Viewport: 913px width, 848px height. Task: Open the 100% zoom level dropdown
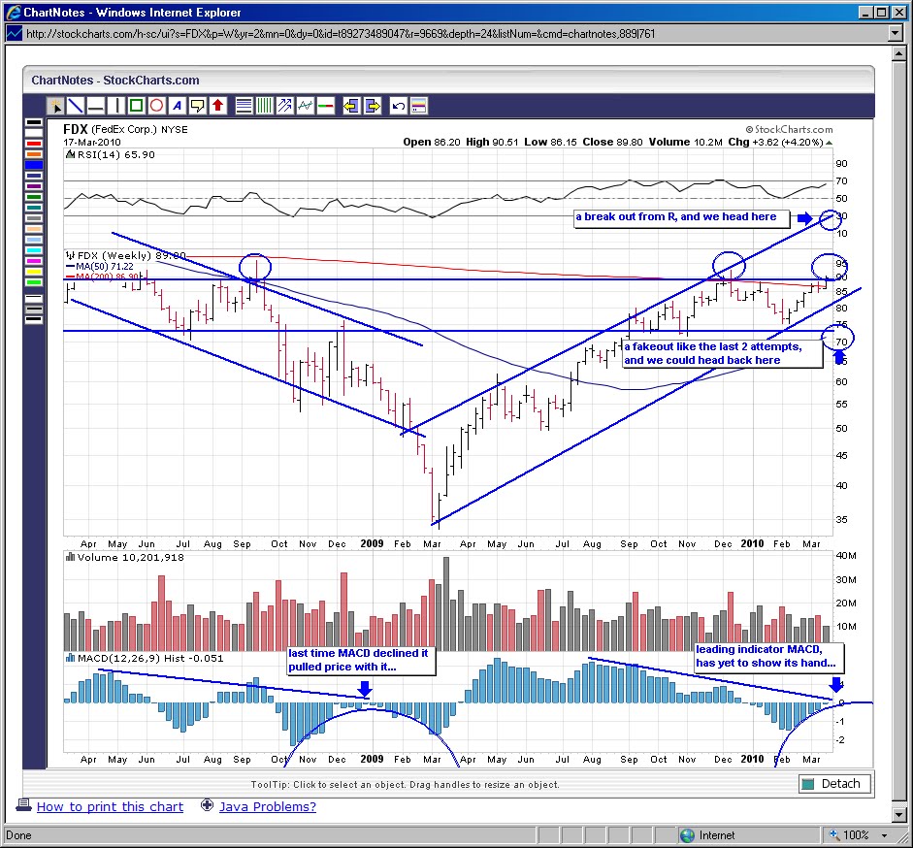885,835
